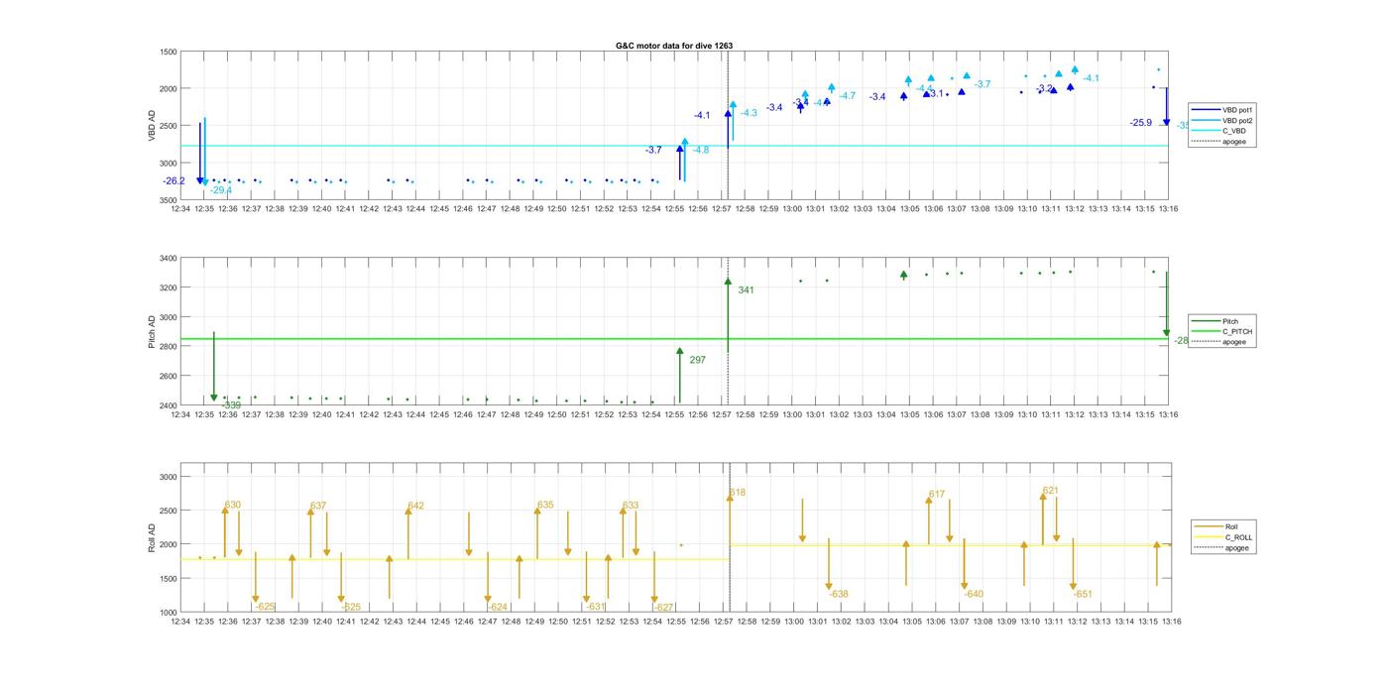Screen dimensions: 1388x687
Task: Click the '341' pitch data label
Action: pyautogui.click(x=746, y=290)
